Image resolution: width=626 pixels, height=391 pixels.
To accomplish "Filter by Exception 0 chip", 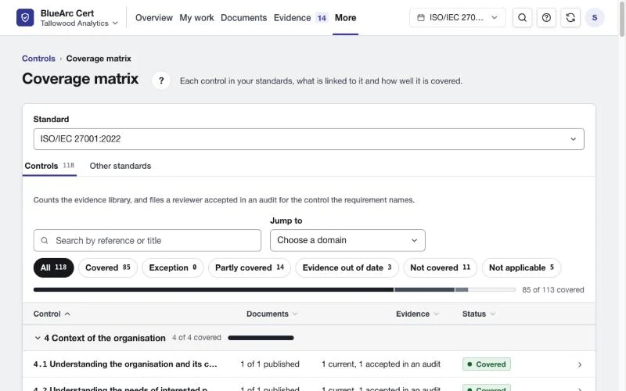I will tap(173, 267).
